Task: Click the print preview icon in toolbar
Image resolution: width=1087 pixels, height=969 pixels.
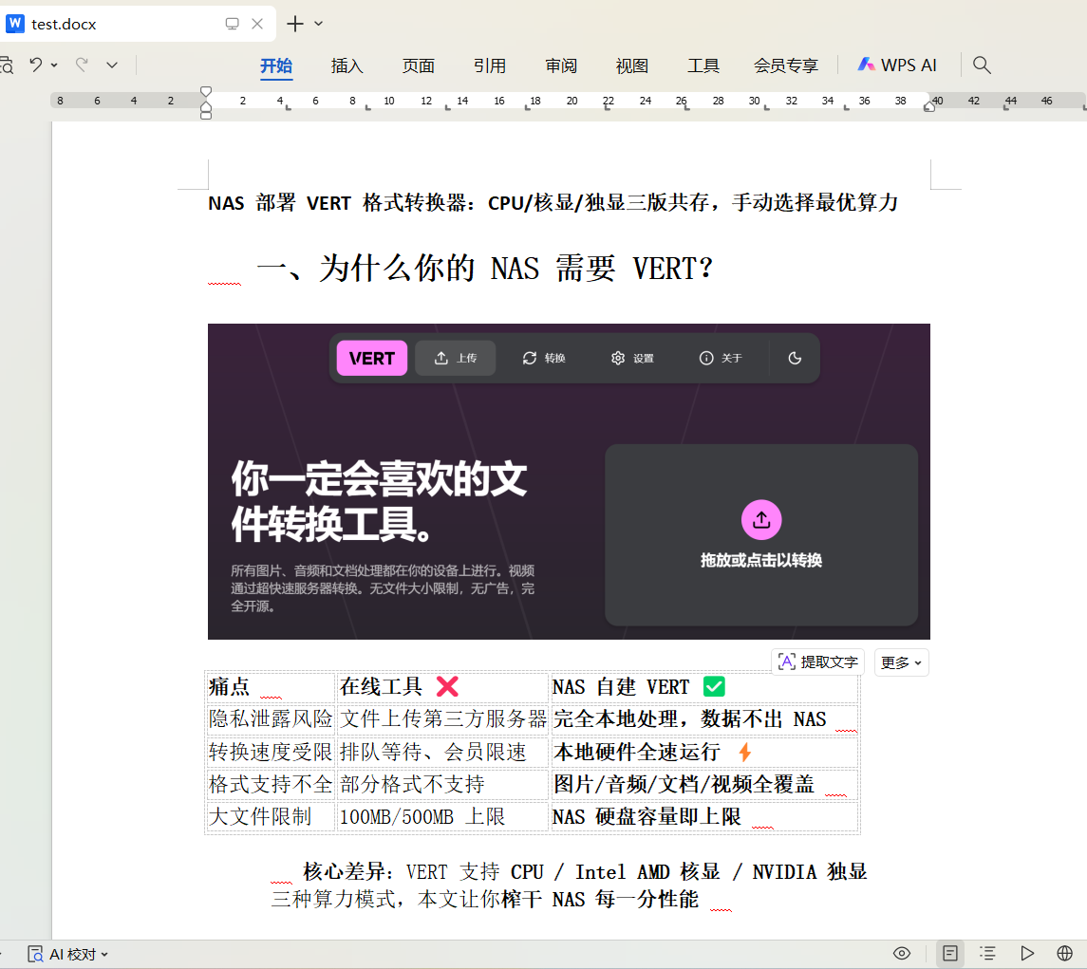Action: 6,65
